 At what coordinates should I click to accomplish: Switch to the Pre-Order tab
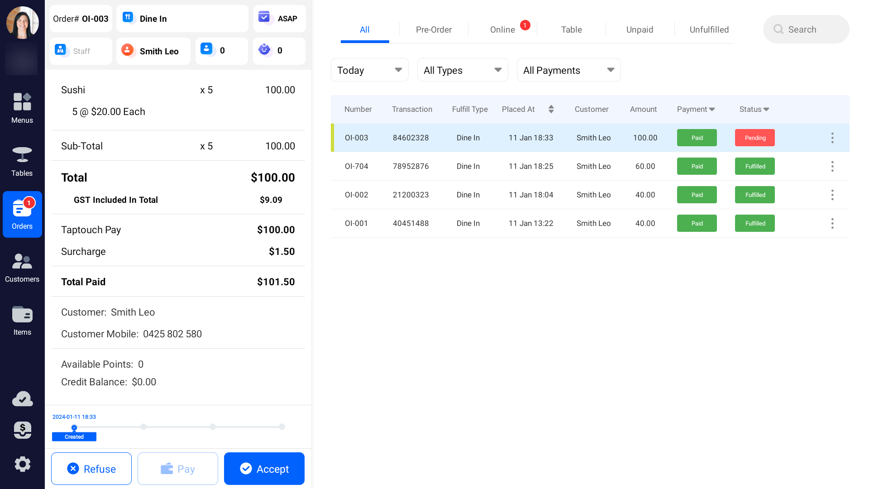(434, 29)
